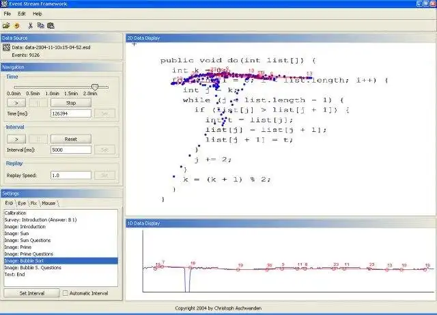
Task: Click the application icon in title bar
Action: coord(4,3)
